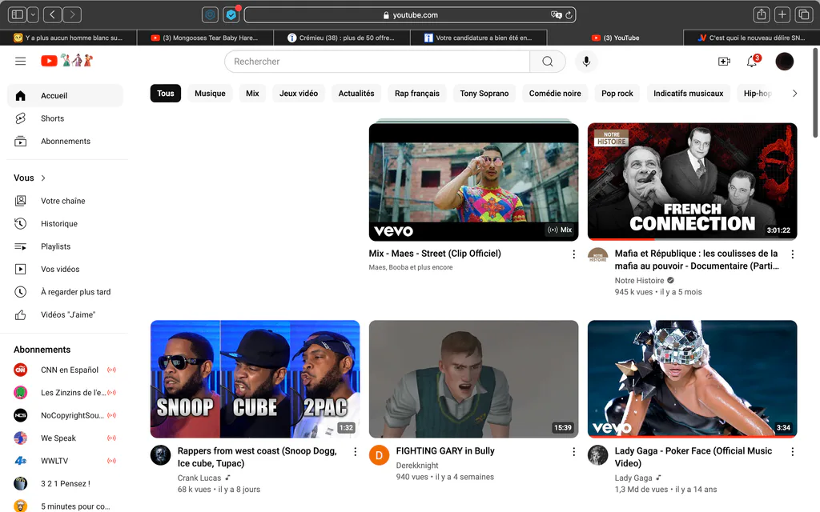Start voice search with the microphone

click(x=586, y=62)
